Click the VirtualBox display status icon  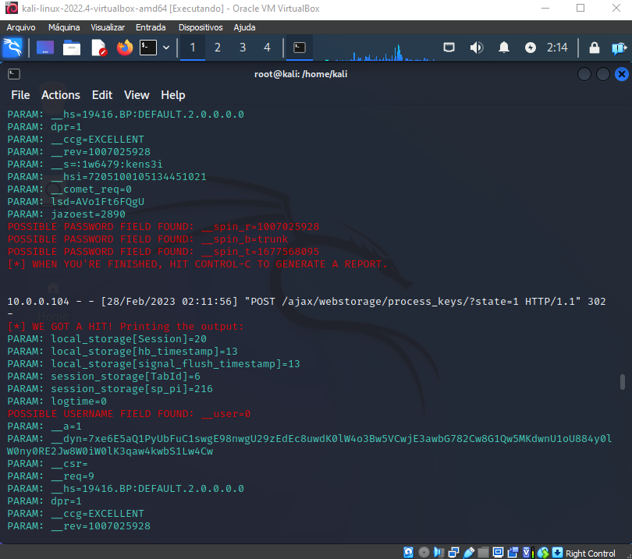[498, 553]
